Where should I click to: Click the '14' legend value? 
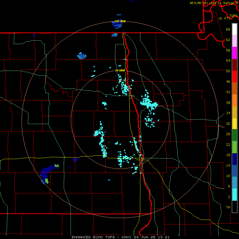coord(228,165)
